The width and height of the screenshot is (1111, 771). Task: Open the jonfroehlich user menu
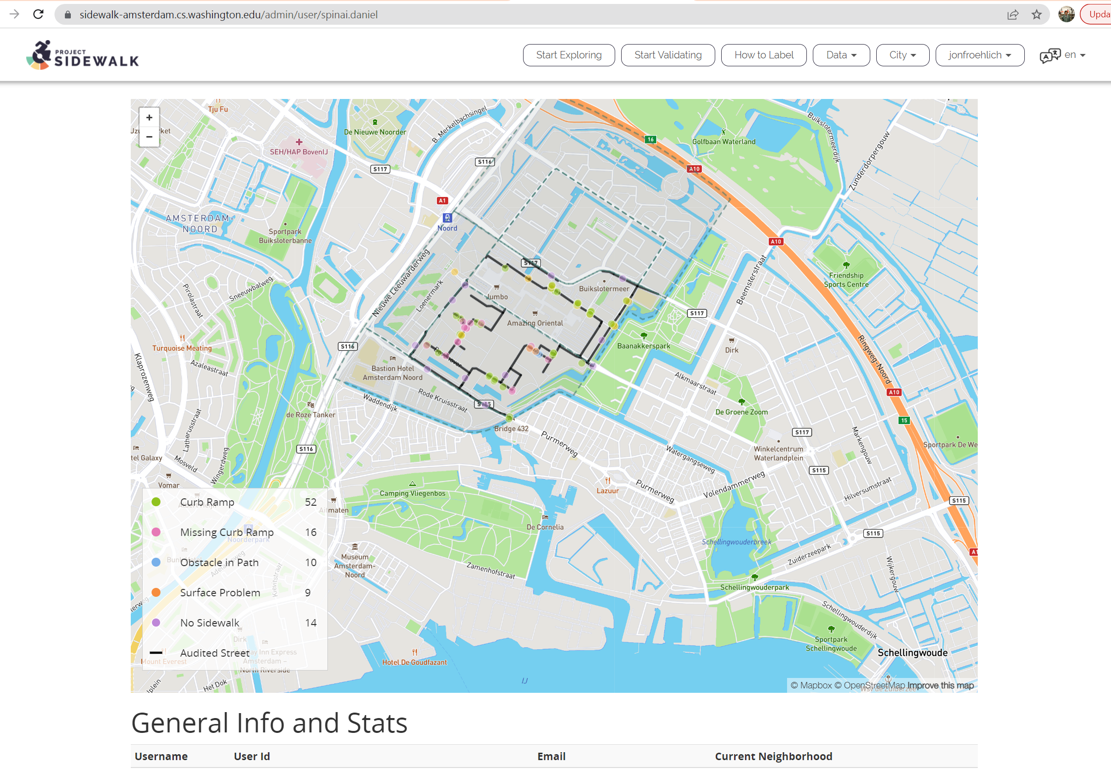[979, 55]
